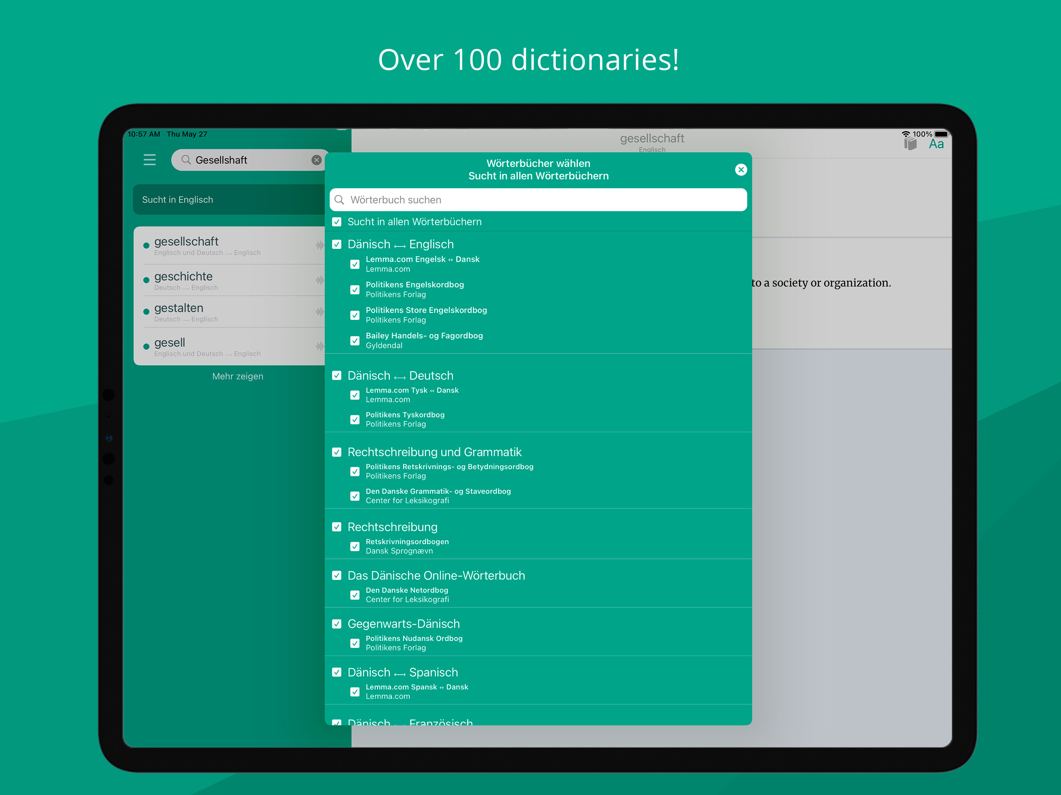Image resolution: width=1061 pixels, height=795 pixels.
Task: Close the Wörterbücher wählen dialog
Action: pos(741,169)
